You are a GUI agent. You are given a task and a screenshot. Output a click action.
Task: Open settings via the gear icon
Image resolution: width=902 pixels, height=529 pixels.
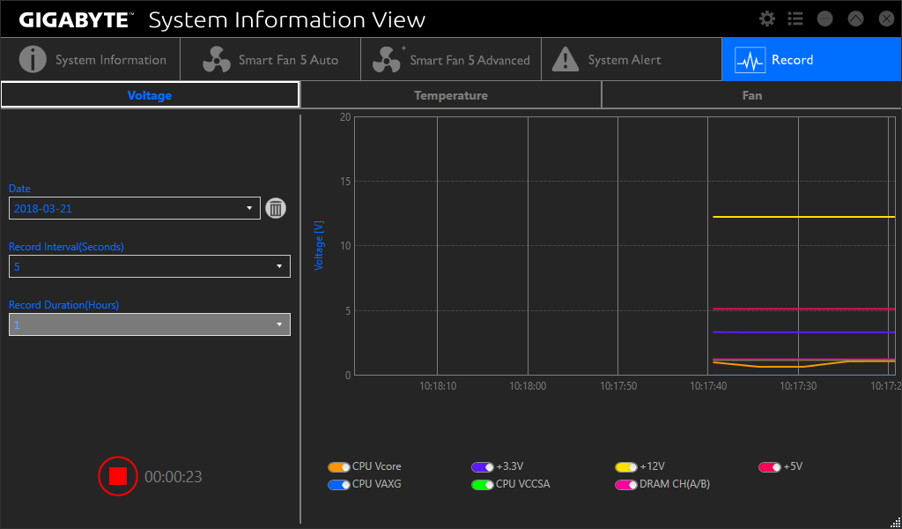767,19
